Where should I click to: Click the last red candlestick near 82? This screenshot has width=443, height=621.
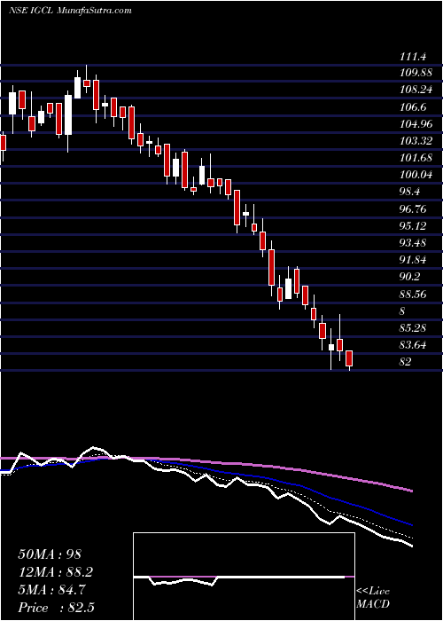coord(349,358)
